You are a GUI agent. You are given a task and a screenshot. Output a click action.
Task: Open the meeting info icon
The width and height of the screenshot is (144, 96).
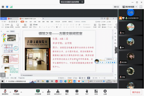(x=3, y=7)
